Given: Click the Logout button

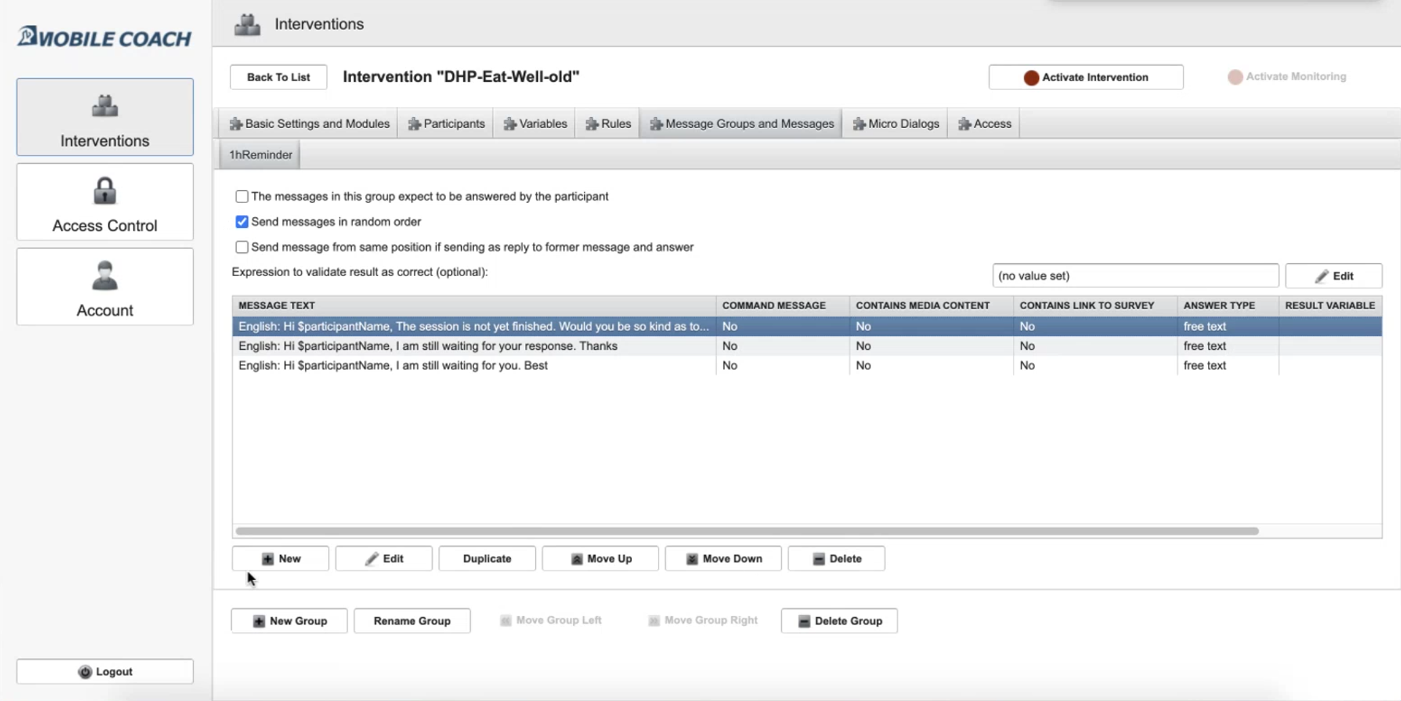Looking at the screenshot, I should (105, 672).
